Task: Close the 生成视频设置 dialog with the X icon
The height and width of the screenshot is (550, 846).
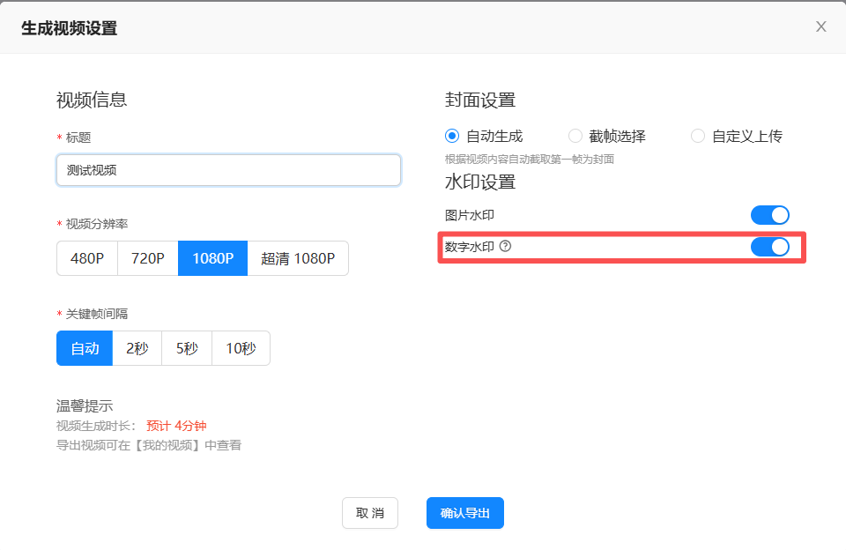Action: 820,26
